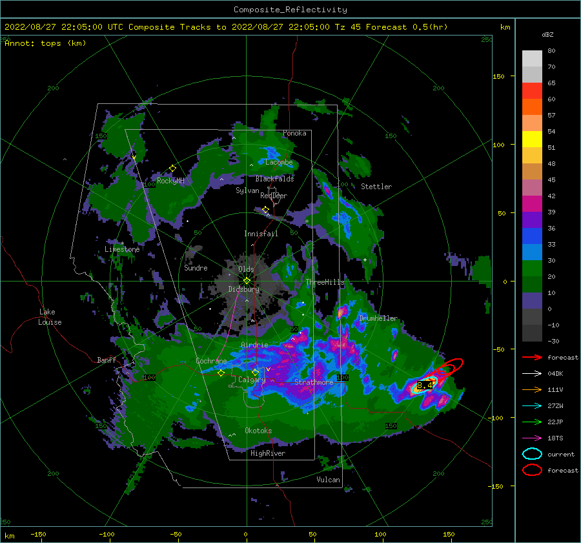Click the yellow diamond marker near RockyMH
Viewport: 581px width, 543px height.
pyautogui.click(x=172, y=169)
